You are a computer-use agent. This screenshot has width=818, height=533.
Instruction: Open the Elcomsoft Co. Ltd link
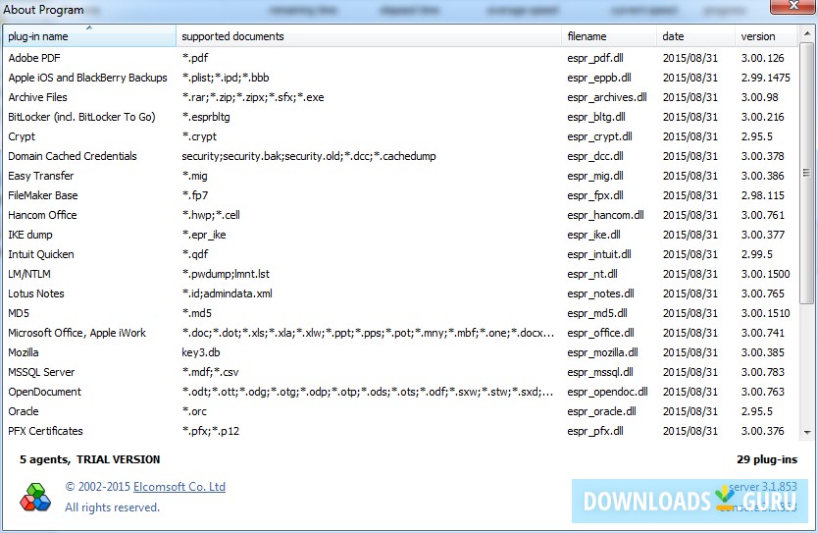[x=179, y=487]
